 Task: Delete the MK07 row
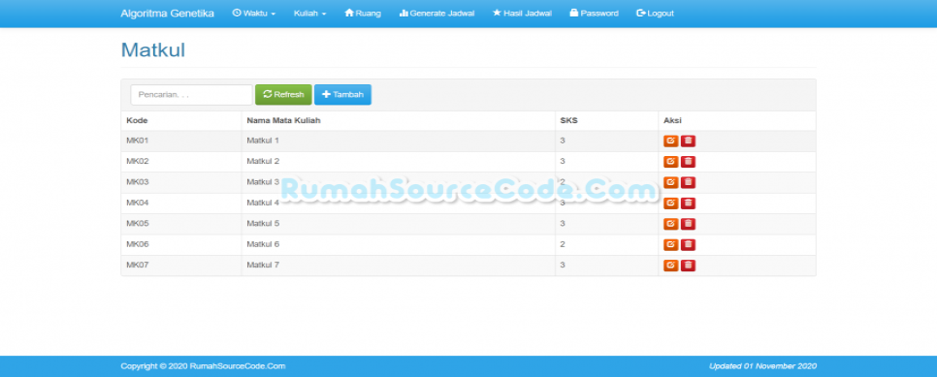(x=688, y=266)
